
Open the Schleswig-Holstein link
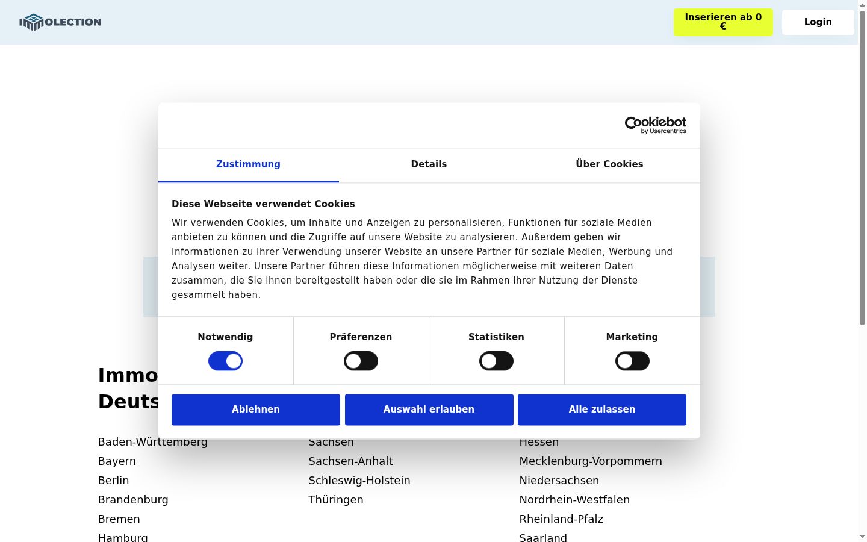359,481
